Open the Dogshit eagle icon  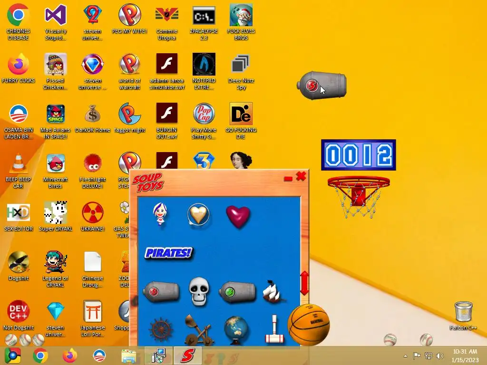click(18, 266)
